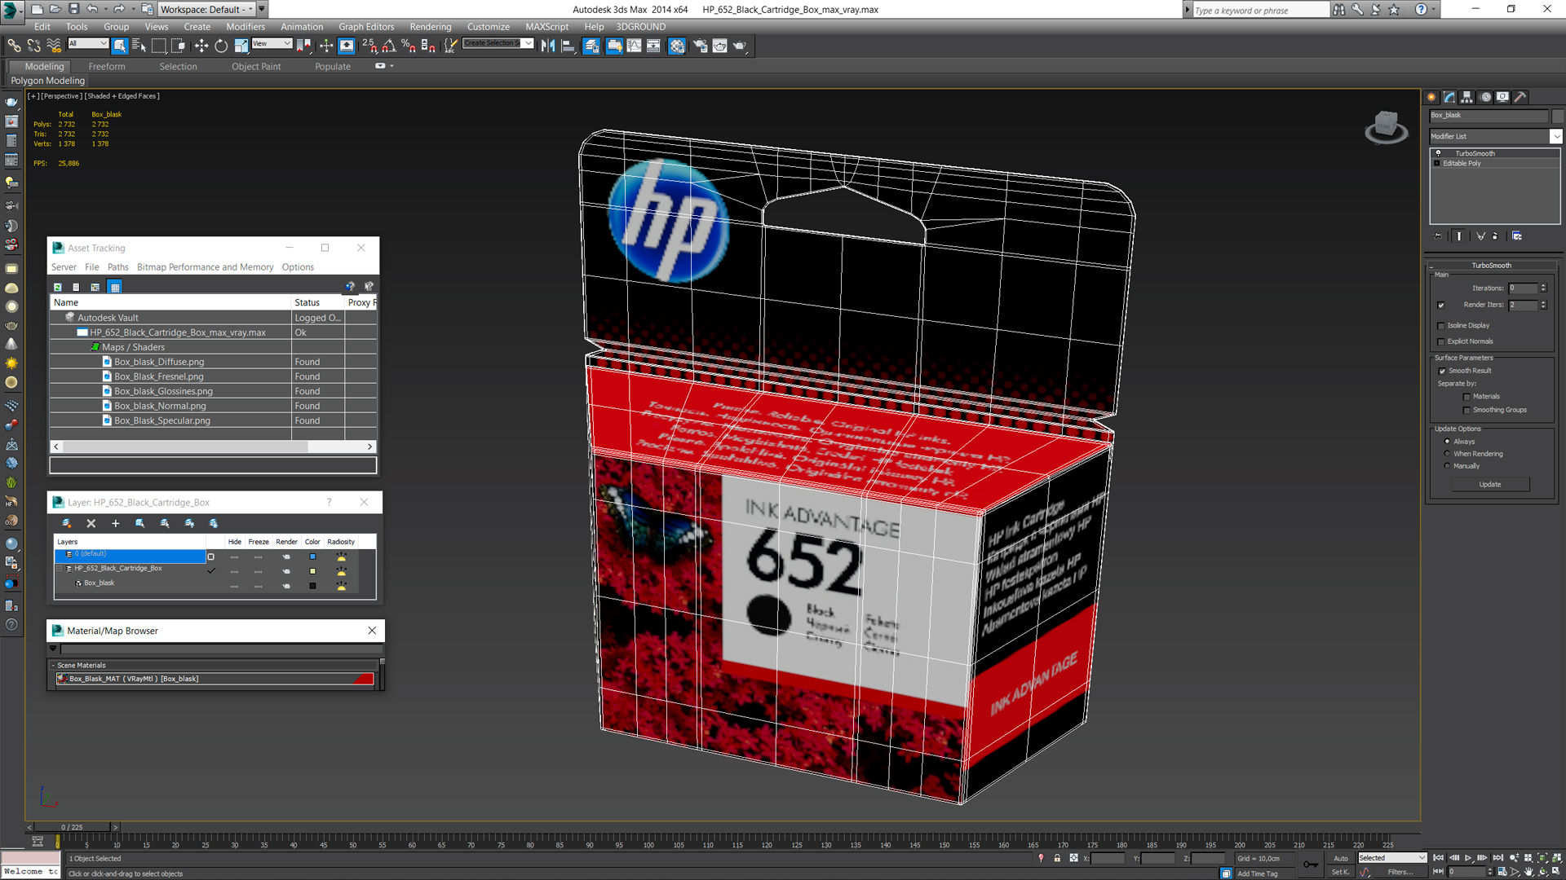Open Bitmap Performance and Memory menu in Asset Tracking
Image resolution: width=1566 pixels, height=880 pixels.
[206, 267]
